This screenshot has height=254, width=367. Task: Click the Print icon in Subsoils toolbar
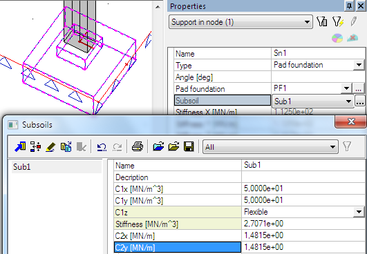point(138,147)
